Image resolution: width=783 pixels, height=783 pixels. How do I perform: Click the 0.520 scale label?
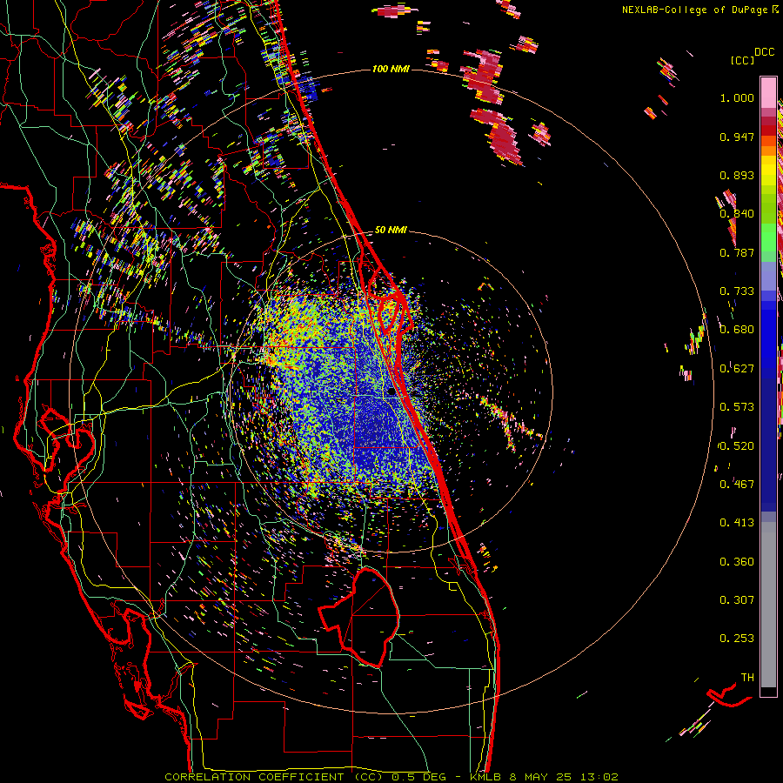[737, 446]
